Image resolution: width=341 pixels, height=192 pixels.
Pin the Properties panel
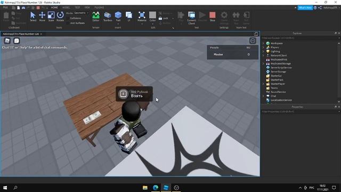coord(336,107)
